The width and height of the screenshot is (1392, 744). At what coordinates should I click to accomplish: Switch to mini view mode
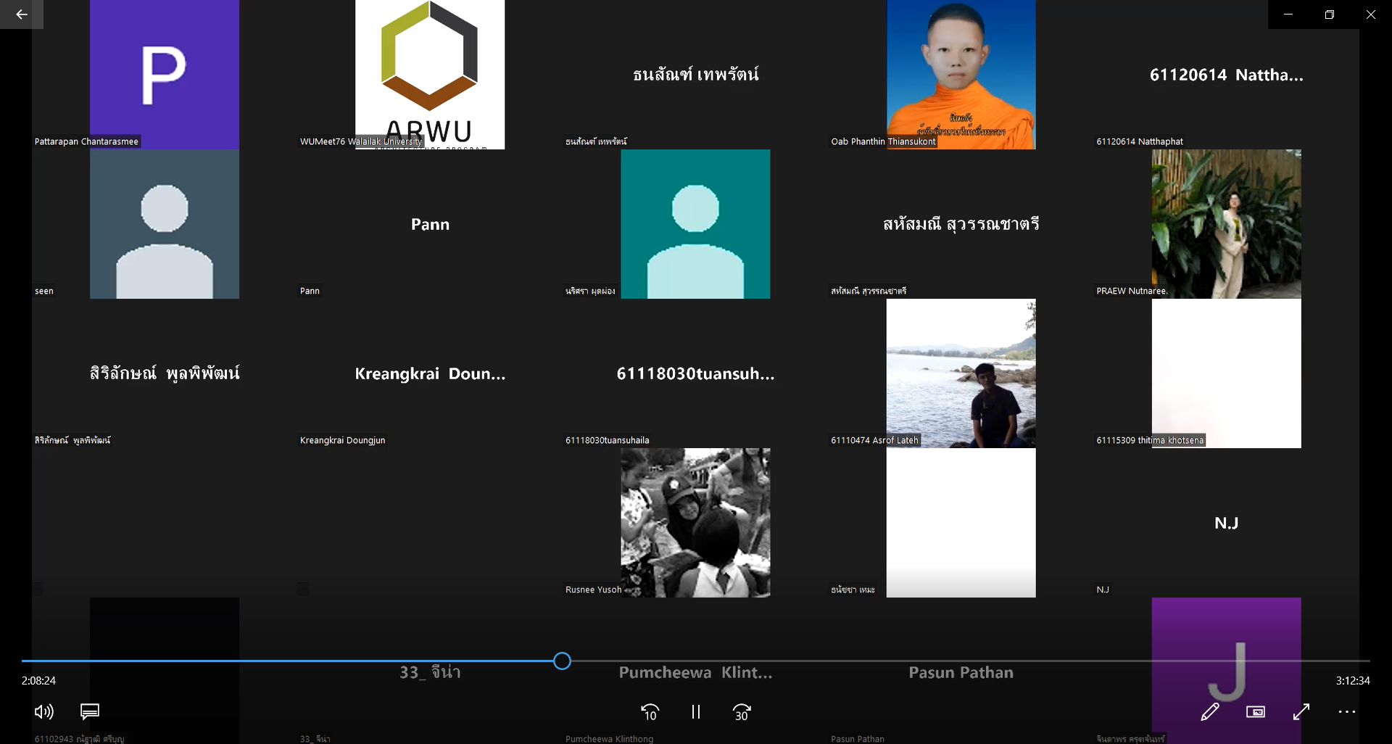pyautogui.click(x=1256, y=712)
